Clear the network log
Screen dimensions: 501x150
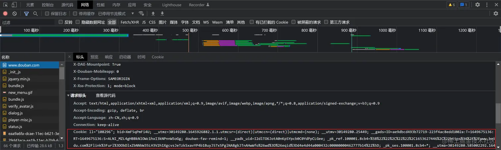pyautogui.click(x=15, y=14)
